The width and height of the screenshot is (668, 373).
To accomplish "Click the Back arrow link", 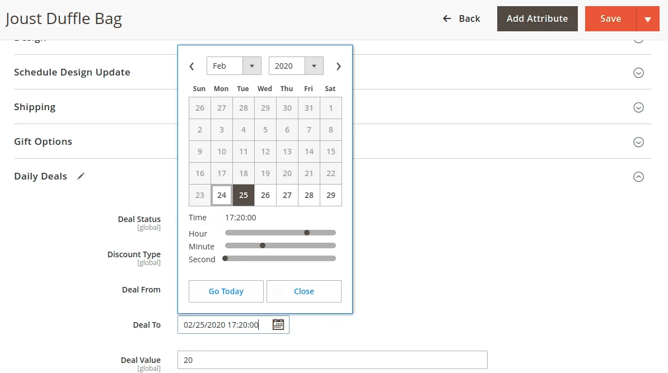I will 461,18.
